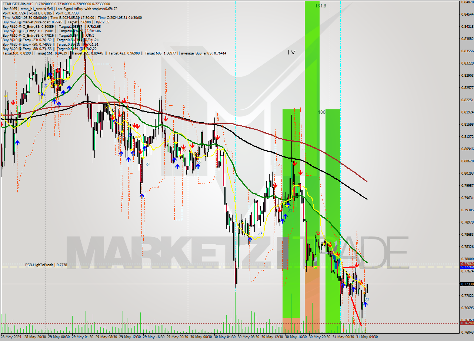
Task: Click the 0.7832 price axis label
Action: pos(467,246)
